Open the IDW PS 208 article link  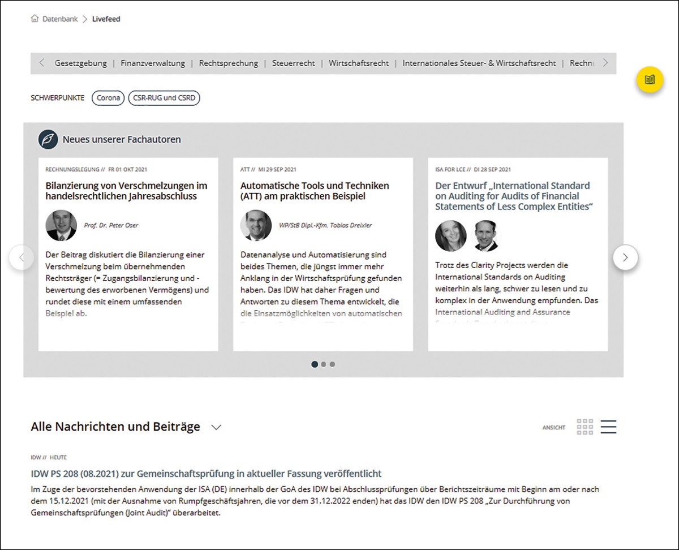[x=206, y=474]
